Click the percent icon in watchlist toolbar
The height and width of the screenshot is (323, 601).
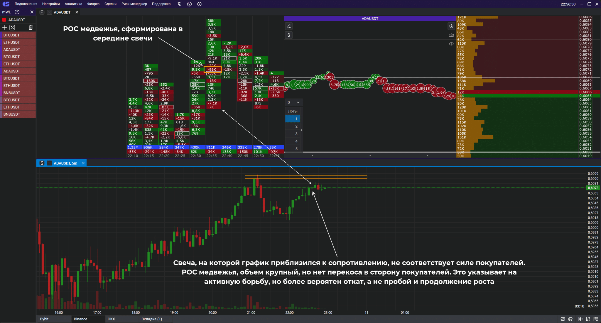click(12, 28)
